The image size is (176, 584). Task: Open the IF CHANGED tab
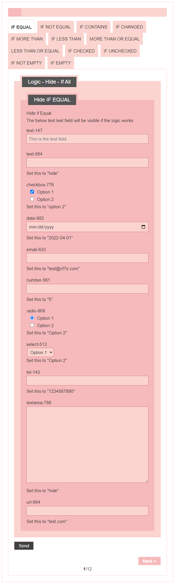pos(129,27)
